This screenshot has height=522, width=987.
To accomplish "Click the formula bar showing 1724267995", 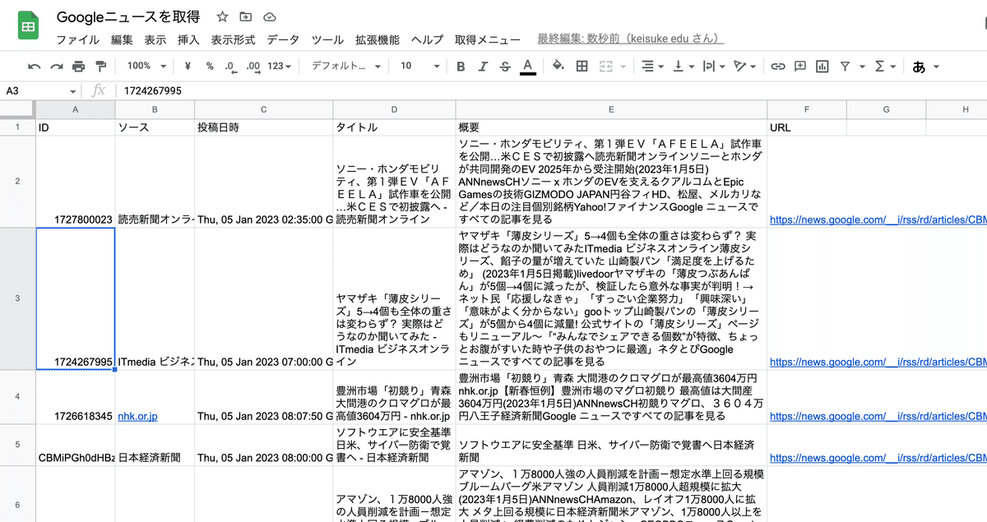I will pos(551,90).
